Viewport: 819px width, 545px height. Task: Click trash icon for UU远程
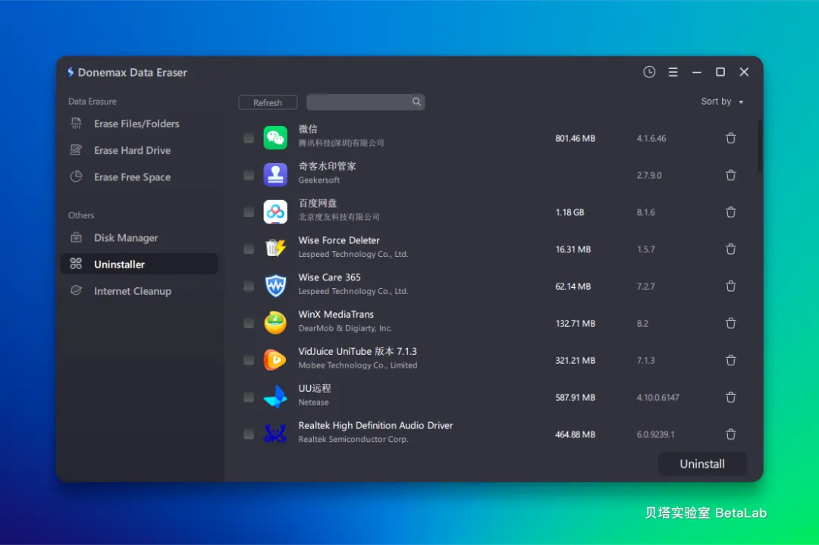click(731, 397)
